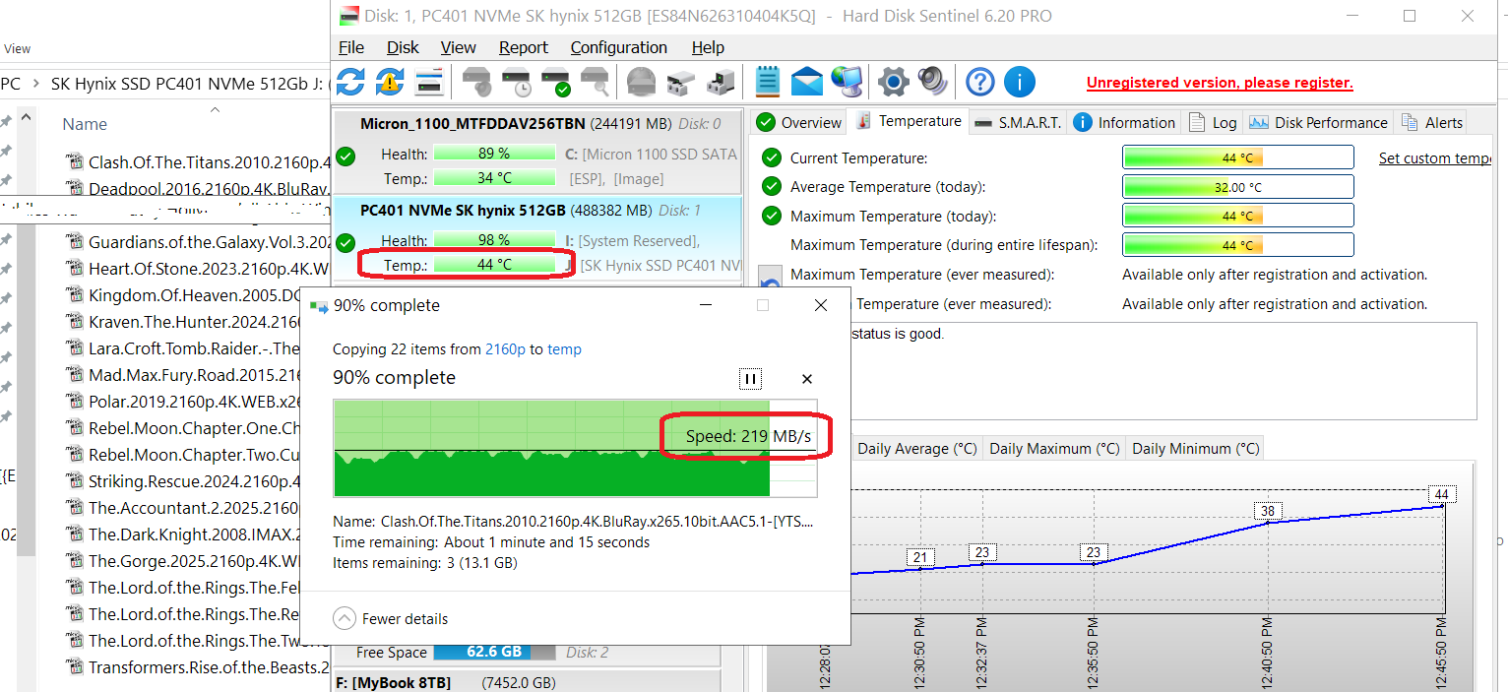The height and width of the screenshot is (692, 1508).
Task: Open preferences with the gear icon
Action: pos(893,82)
